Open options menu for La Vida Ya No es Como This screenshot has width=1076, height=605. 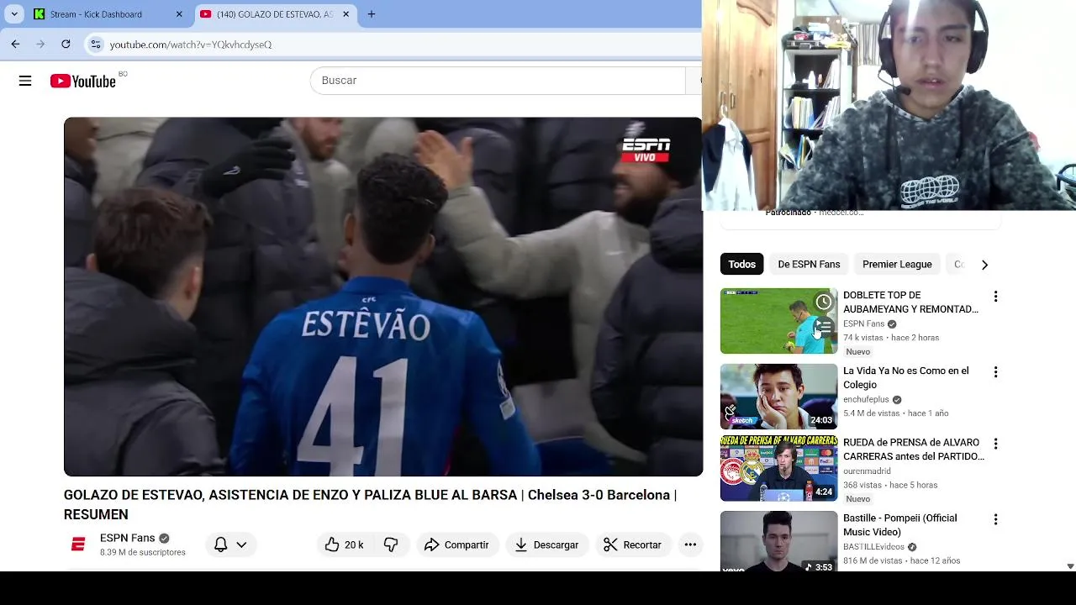click(x=995, y=372)
